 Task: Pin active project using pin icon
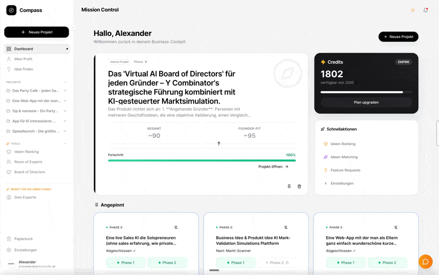(289, 186)
